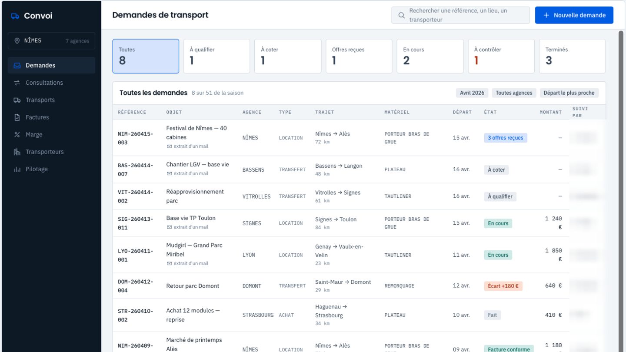
Task: Focus the reference search field
Action: point(461,15)
